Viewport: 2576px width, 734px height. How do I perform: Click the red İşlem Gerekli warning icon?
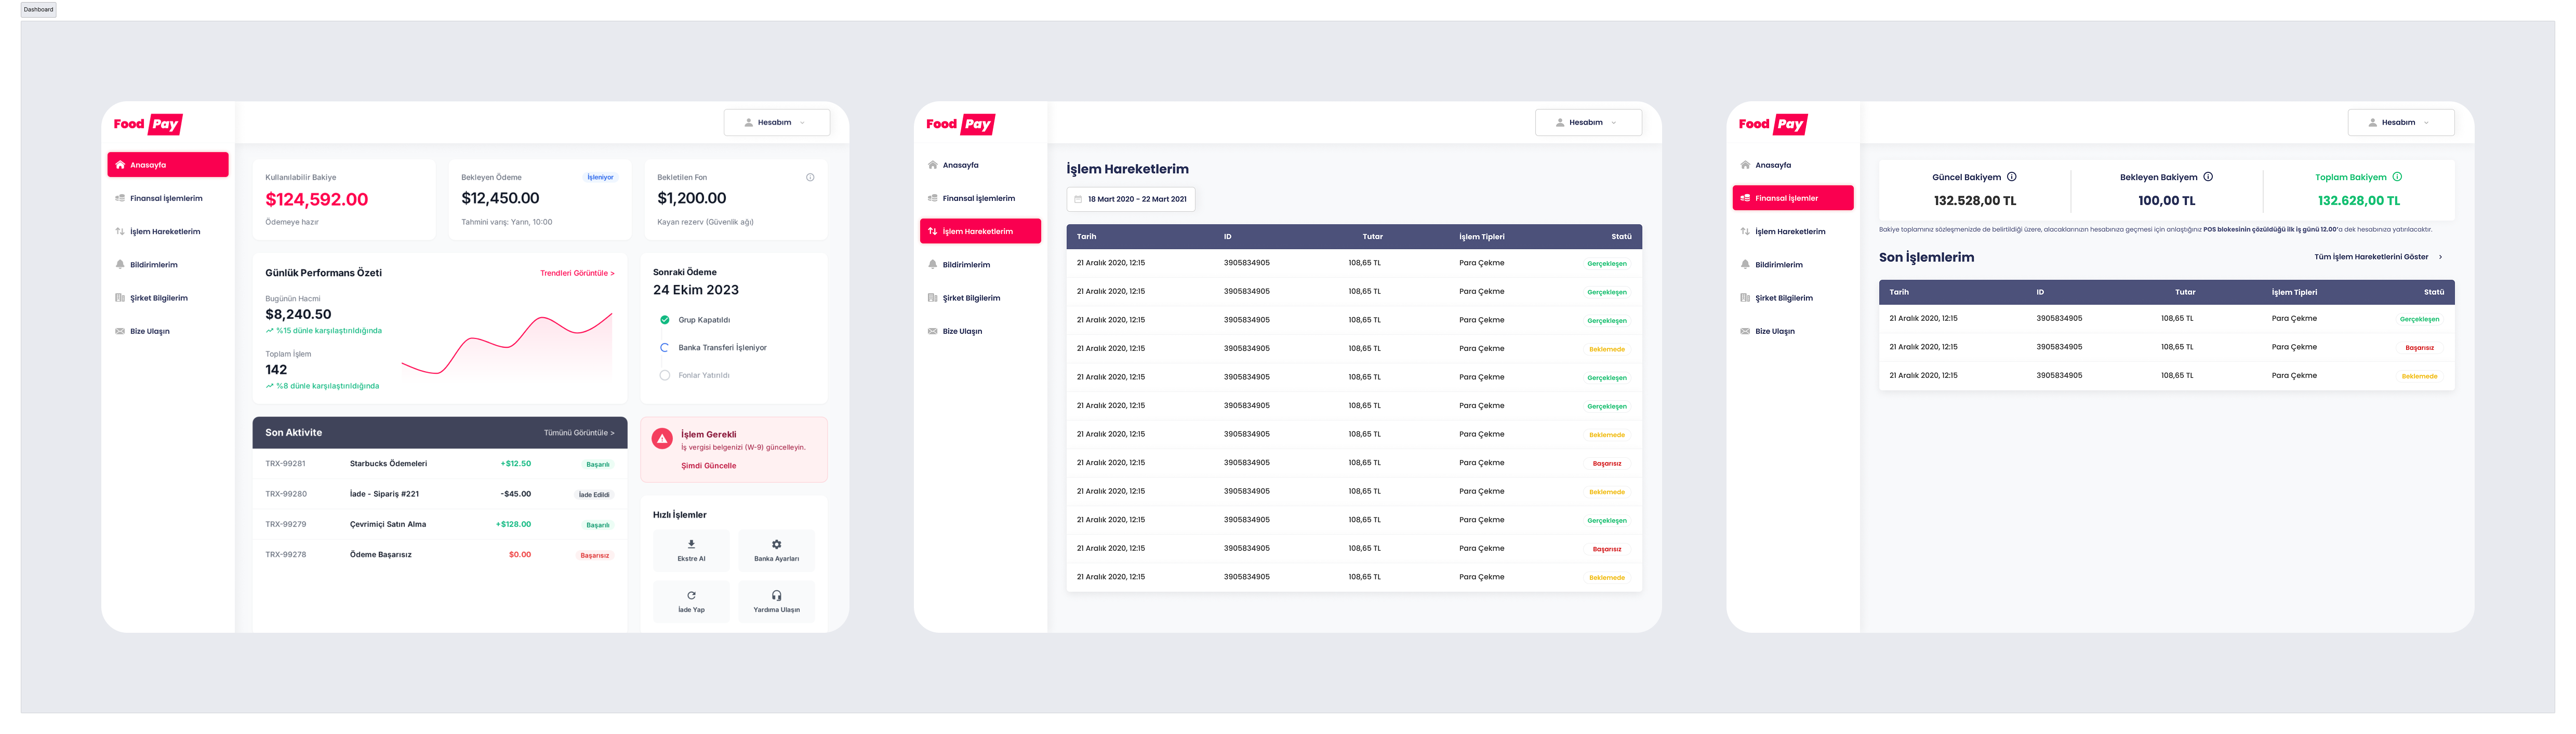[662, 439]
